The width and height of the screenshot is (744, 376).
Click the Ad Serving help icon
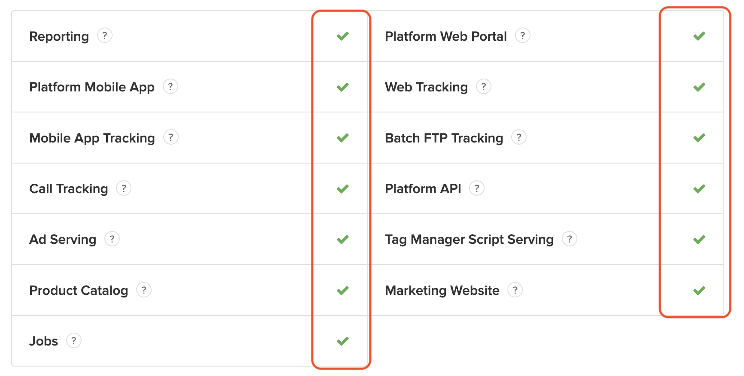click(112, 239)
